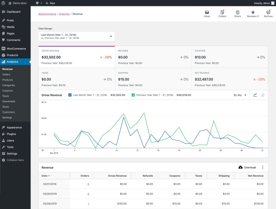Open the Revenue table options menu
This screenshot has width=276, height=209.
click(x=262, y=167)
